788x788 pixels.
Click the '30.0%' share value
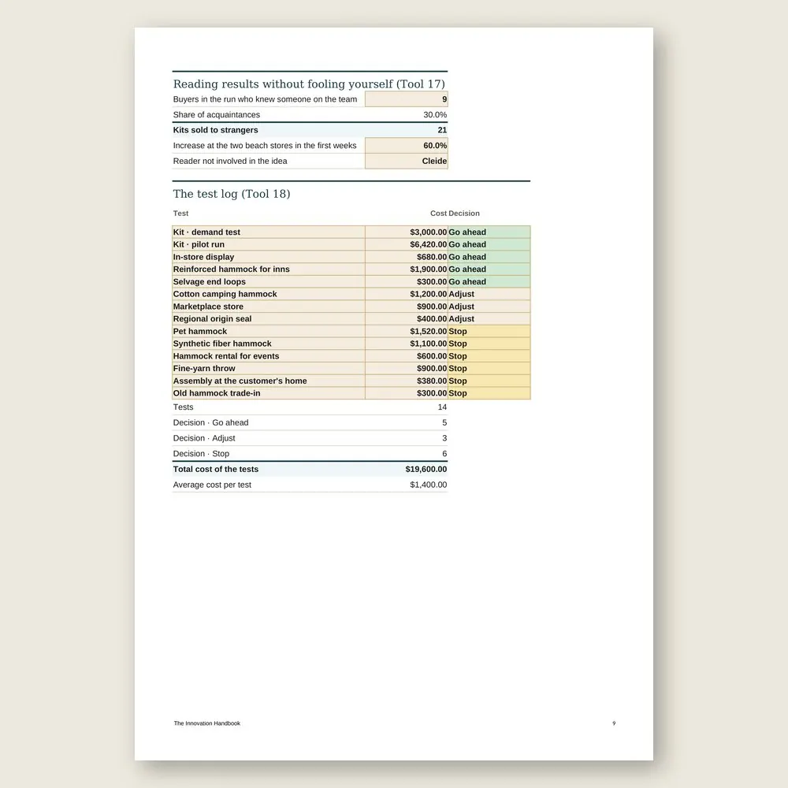[435, 114]
